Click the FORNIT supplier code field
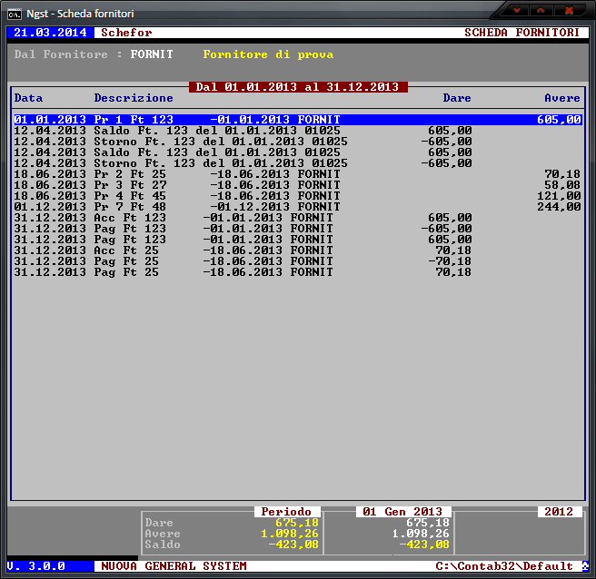 pos(152,54)
